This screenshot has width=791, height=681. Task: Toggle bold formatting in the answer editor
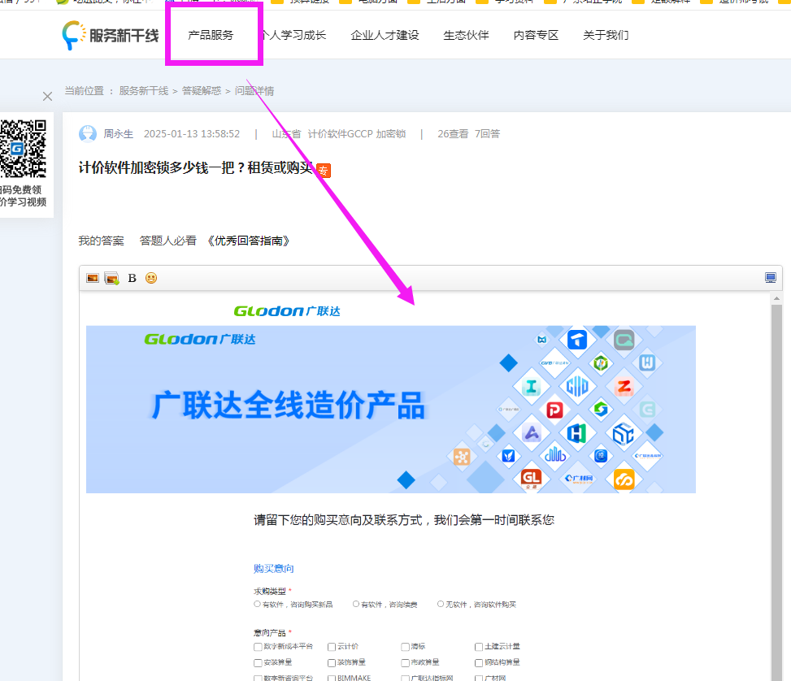tap(133, 278)
